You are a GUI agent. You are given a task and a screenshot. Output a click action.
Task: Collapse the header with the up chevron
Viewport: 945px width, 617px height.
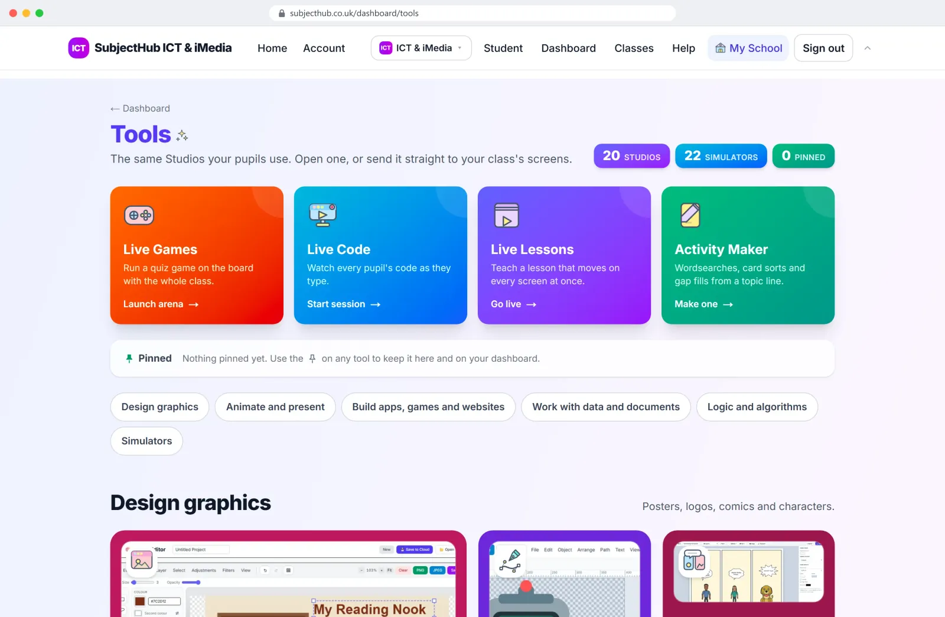click(x=868, y=48)
